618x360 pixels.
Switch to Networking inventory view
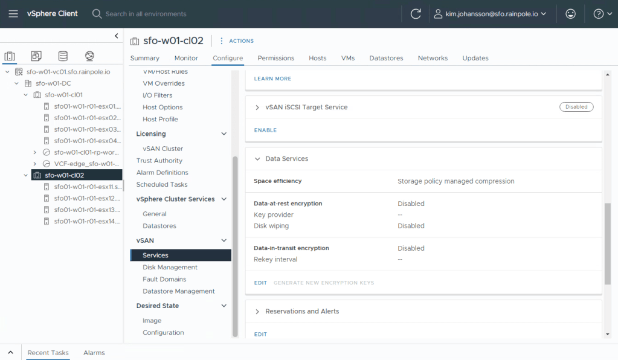pos(89,56)
